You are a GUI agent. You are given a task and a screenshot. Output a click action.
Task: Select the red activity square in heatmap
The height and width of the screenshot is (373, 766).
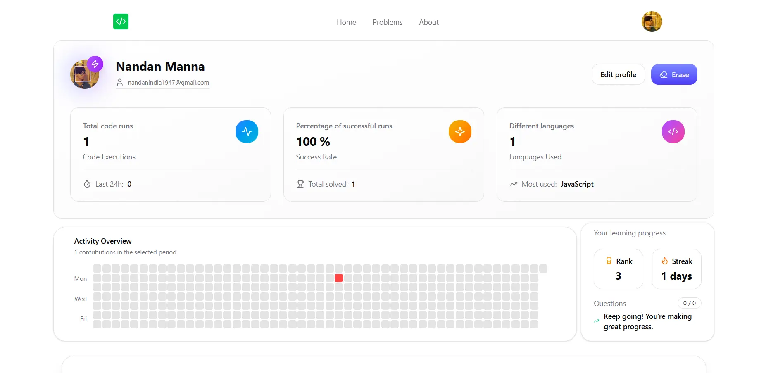pos(339,278)
